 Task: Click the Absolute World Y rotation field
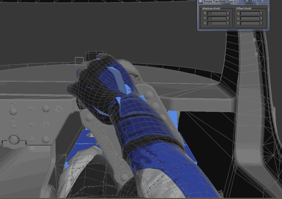(x=217, y=18)
